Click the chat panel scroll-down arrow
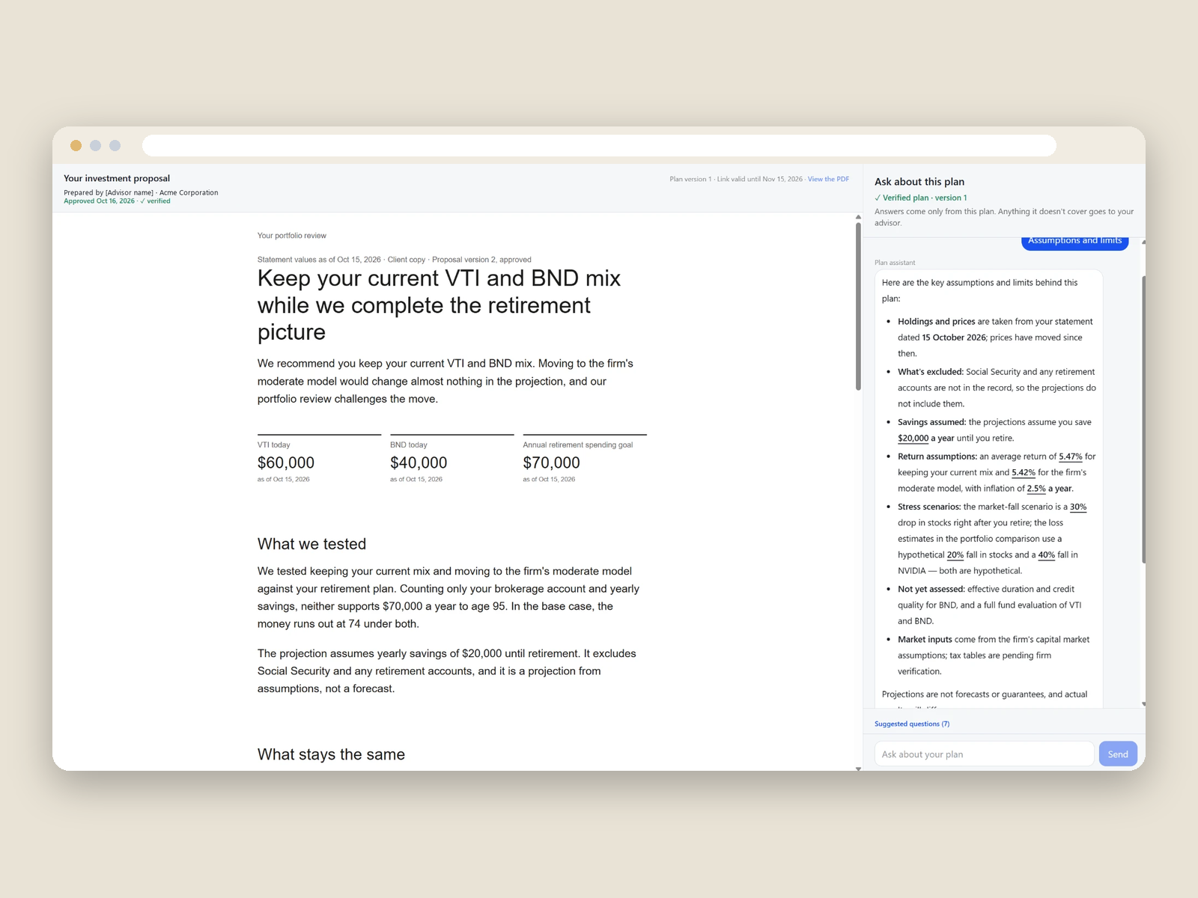Screen dimensions: 1198x898 coord(1143,704)
